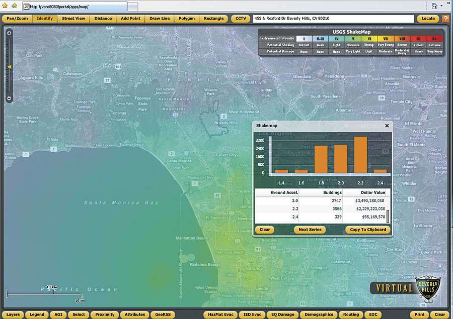Click the add to favorites star icon

coord(14,6)
